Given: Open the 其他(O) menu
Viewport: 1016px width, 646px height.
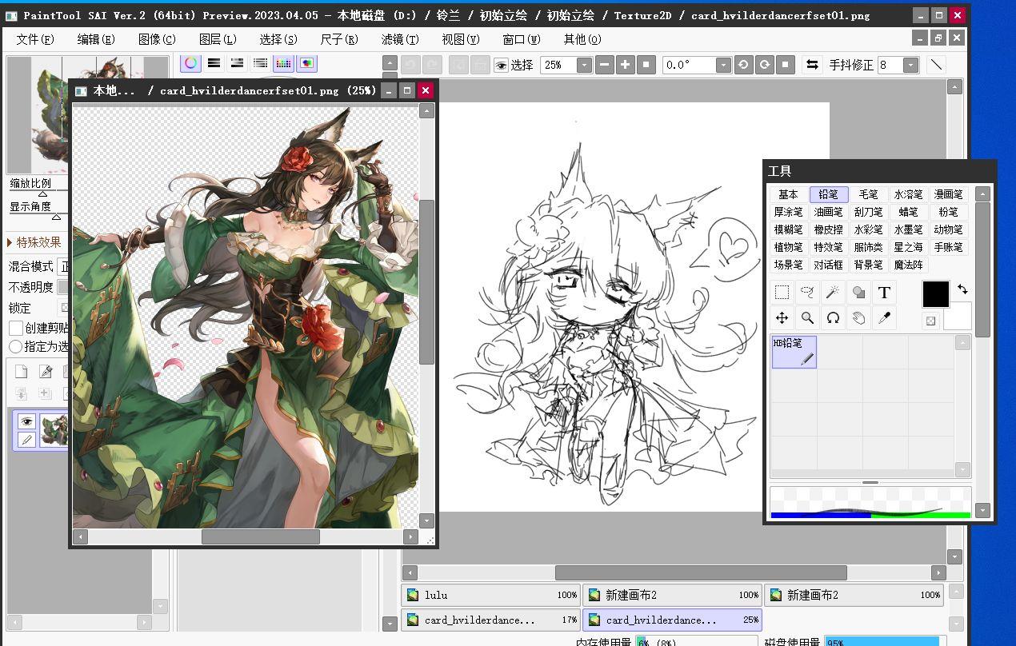Looking at the screenshot, I should tap(582, 39).
